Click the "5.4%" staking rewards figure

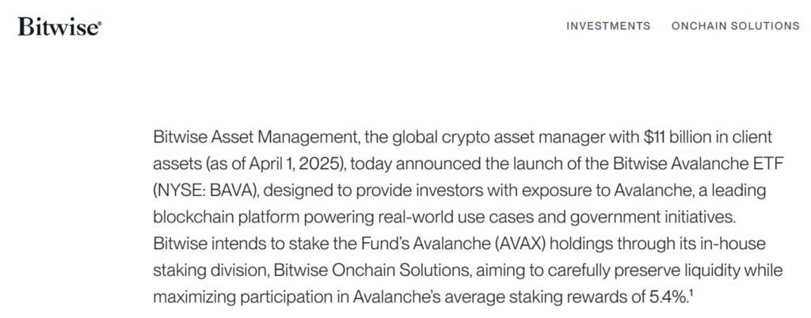point(667,298)
